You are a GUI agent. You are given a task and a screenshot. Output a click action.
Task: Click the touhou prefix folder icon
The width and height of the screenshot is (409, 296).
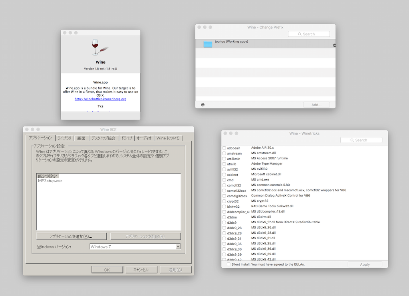(208, 44)
